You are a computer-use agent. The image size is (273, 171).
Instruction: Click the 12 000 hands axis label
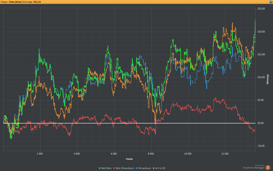[225, 154]
